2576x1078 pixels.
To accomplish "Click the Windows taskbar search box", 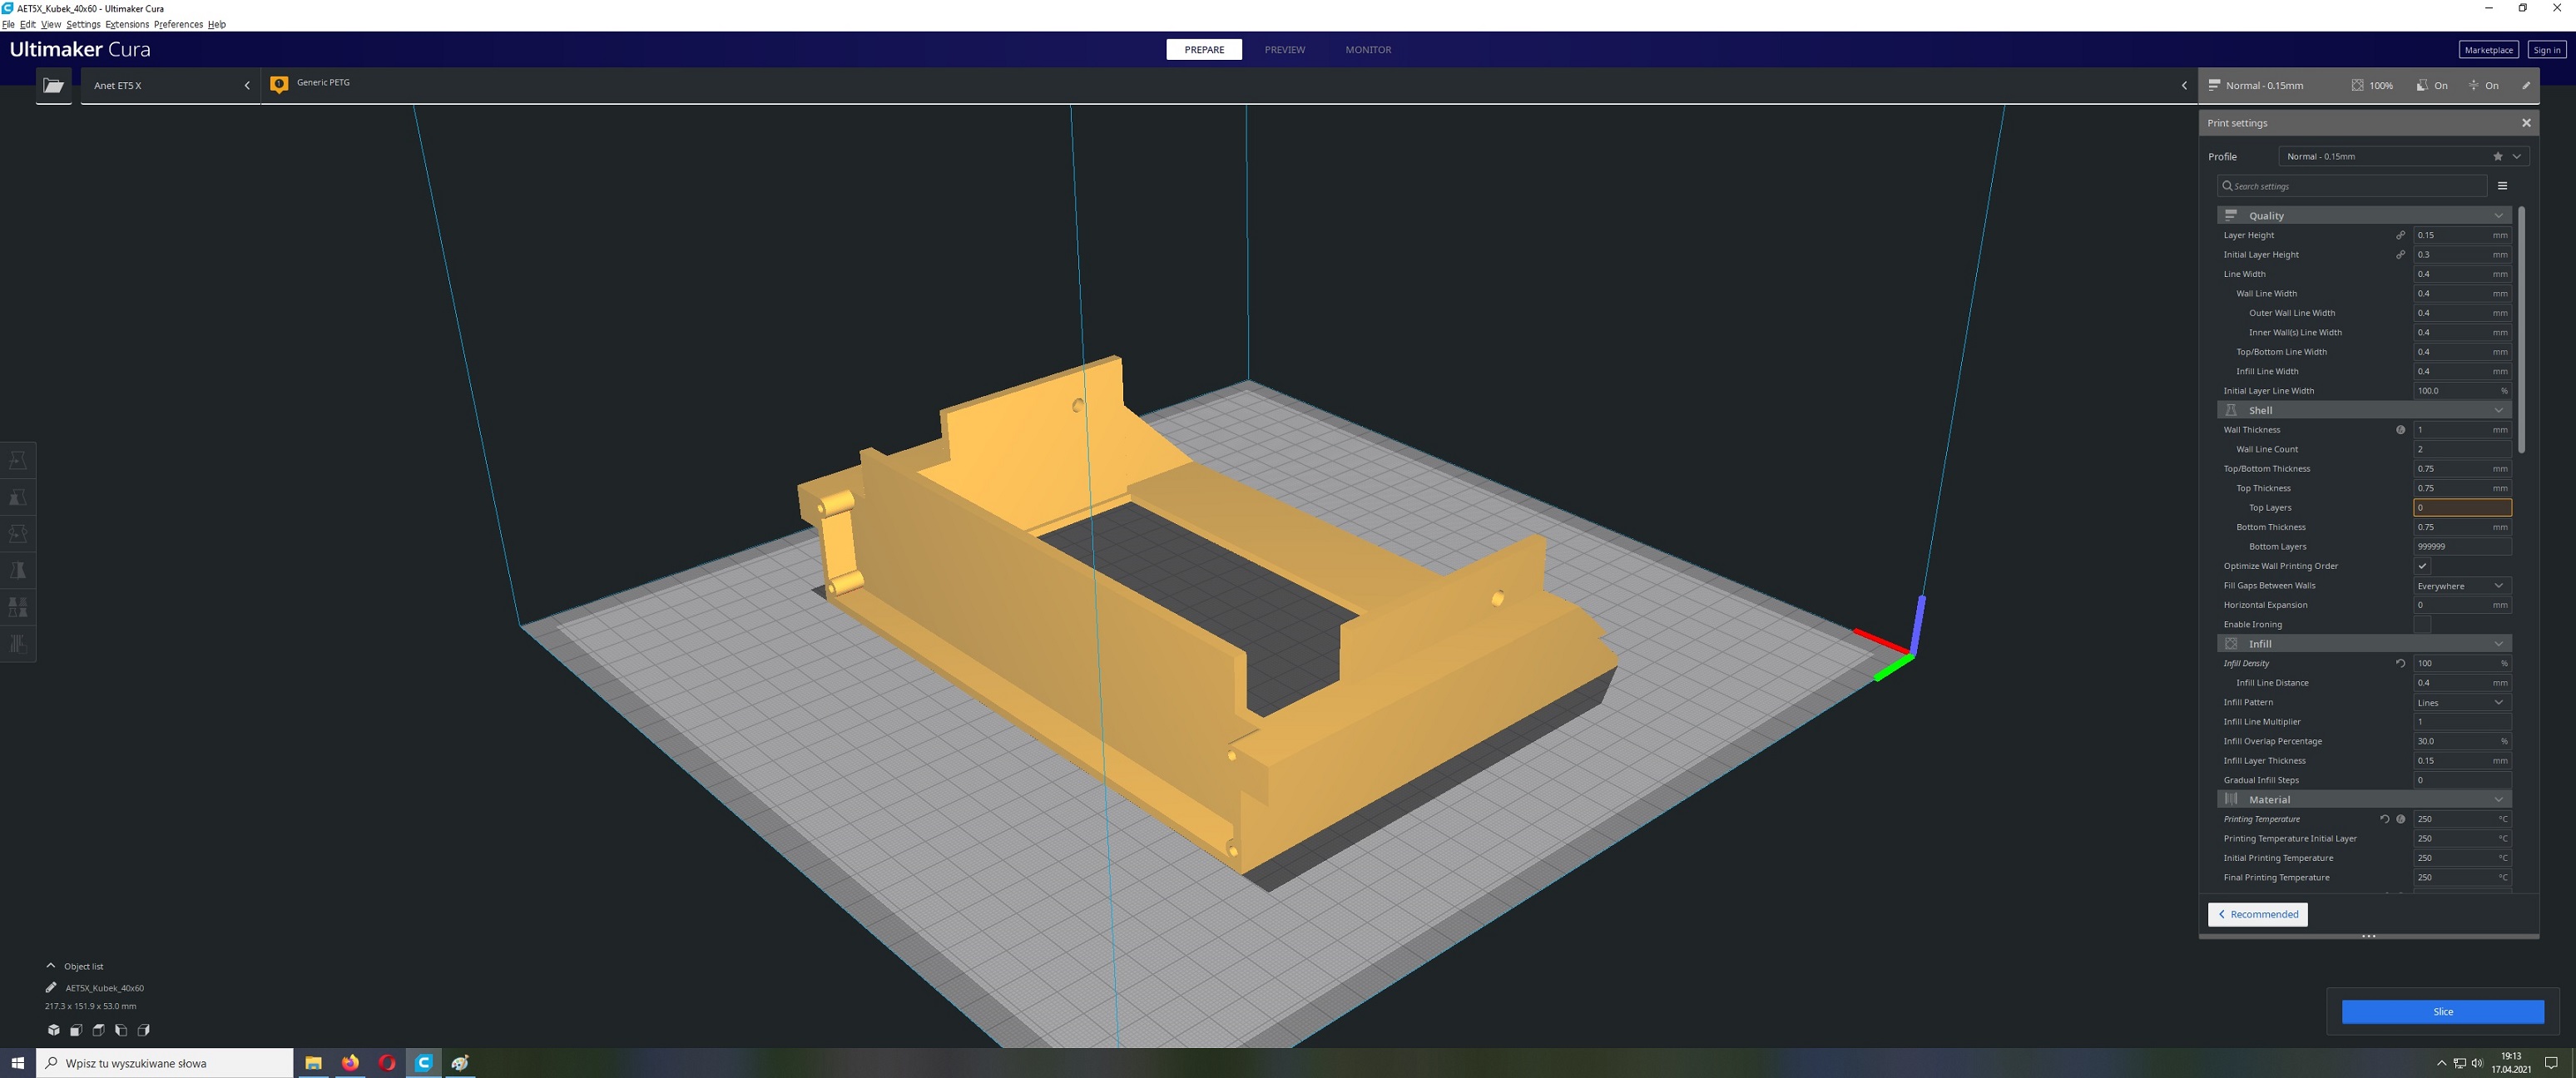I will click(x=165, y=1063).
